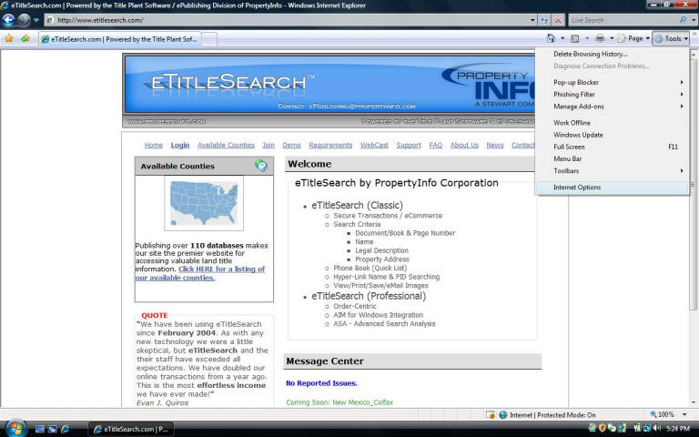This screenshot has width=699, height=437.
Task: Open the Toolbars submenu
Action: tap(612, 171)
